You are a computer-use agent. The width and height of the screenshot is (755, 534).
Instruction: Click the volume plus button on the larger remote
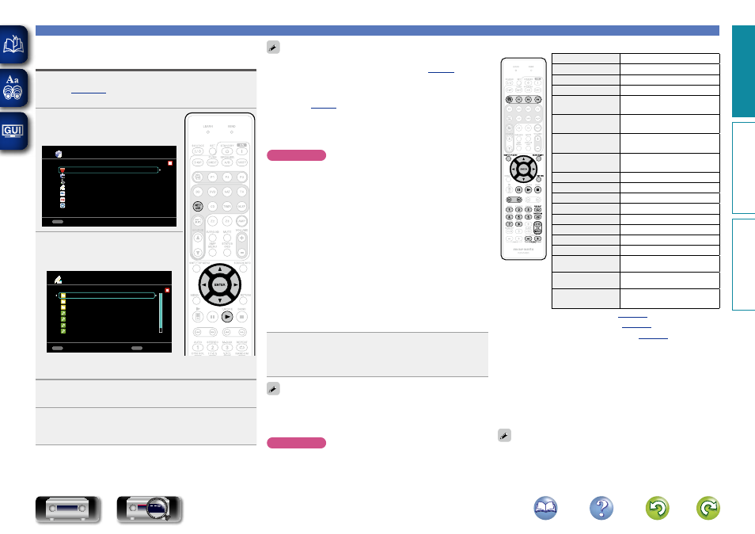click(x=241, y=238)
